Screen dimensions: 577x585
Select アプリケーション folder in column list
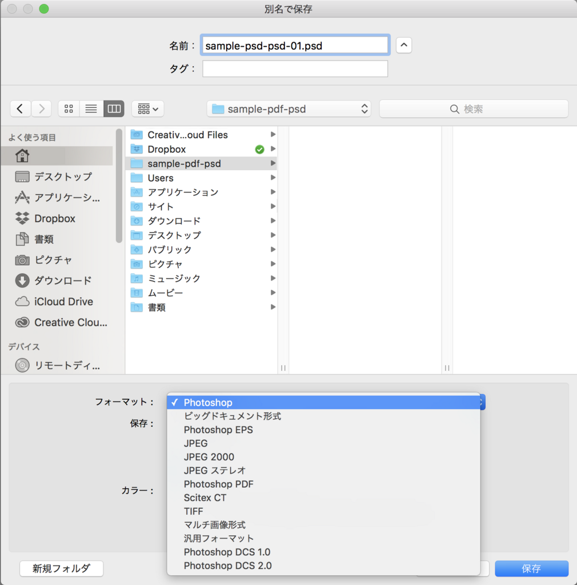coord(202,192)
